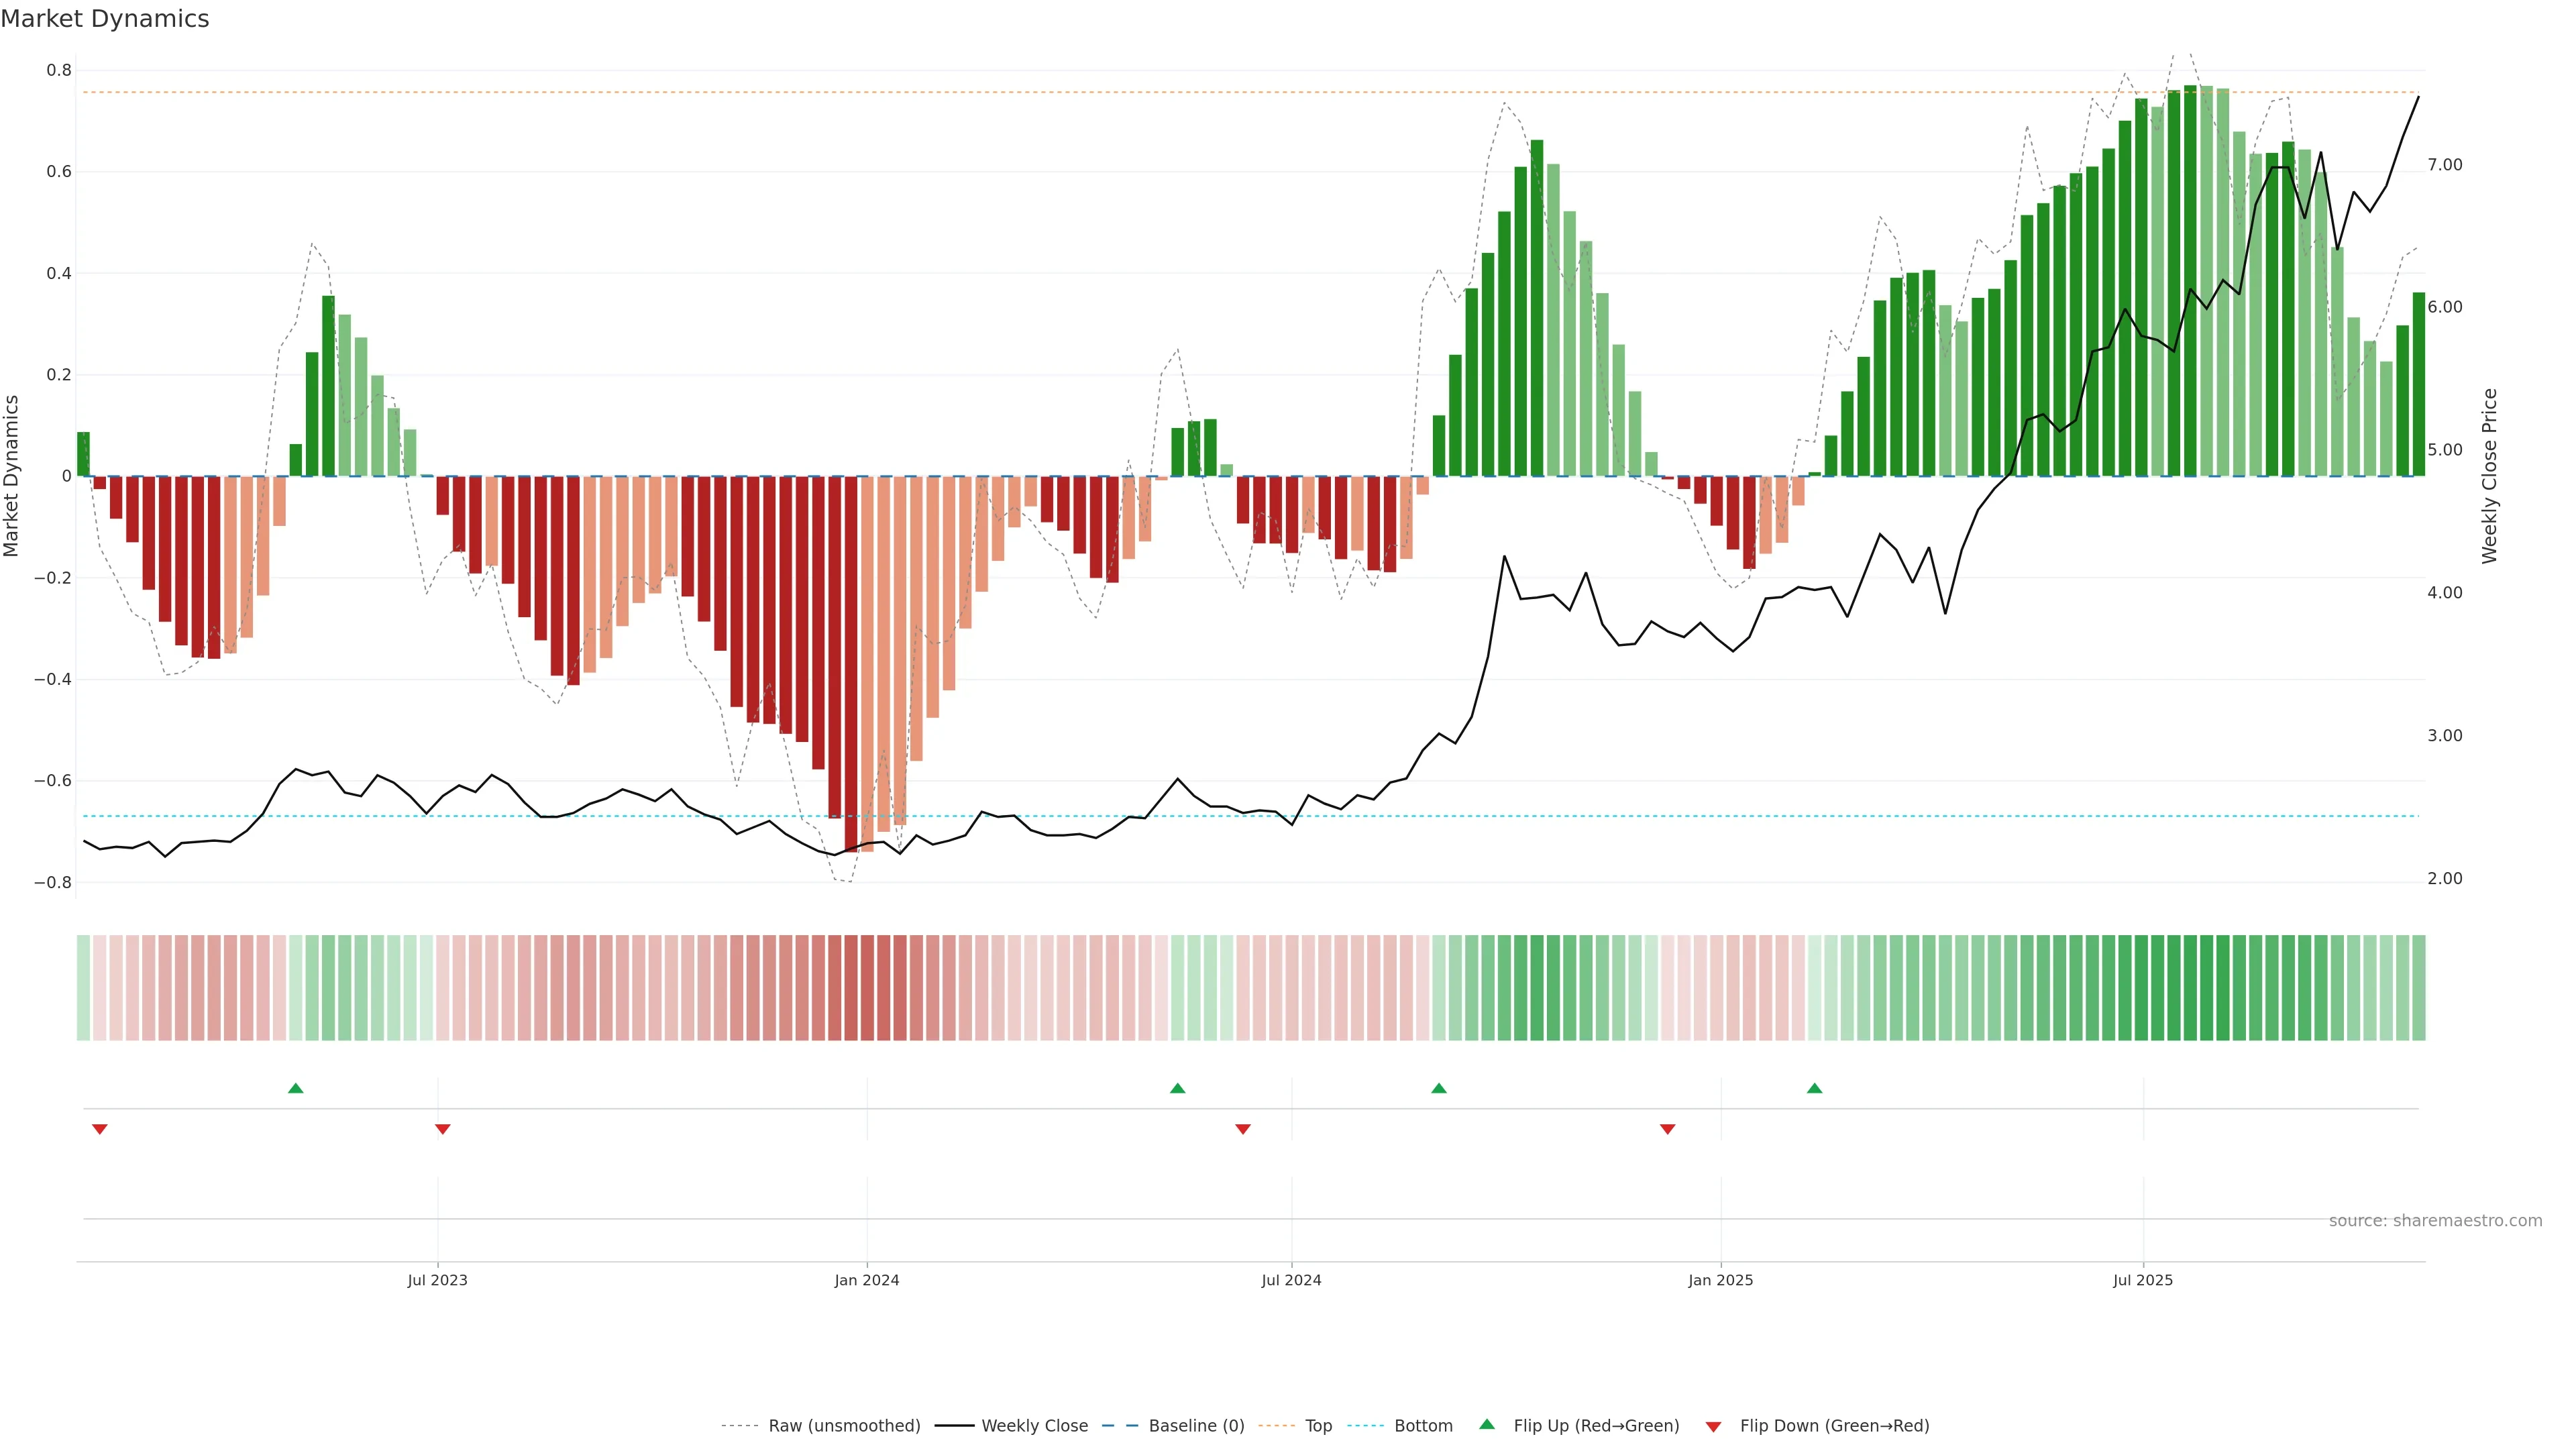This screenshot has height=1449, width=2576.
Task: Click the Jan 2024 x-axis label
Action: 866,1280
